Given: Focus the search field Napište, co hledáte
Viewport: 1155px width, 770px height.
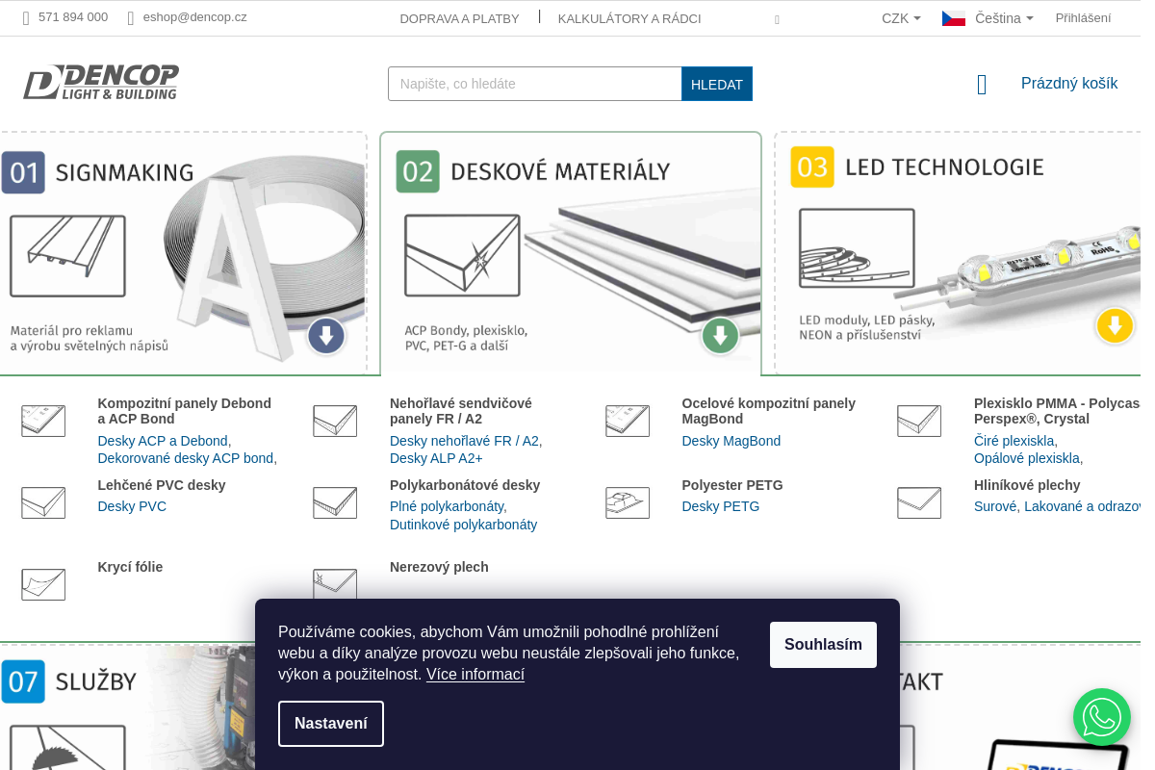Looking at the screenshot, I should pos(535,84).
